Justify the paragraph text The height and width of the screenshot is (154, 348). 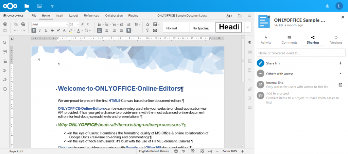[x=121, y=30]
